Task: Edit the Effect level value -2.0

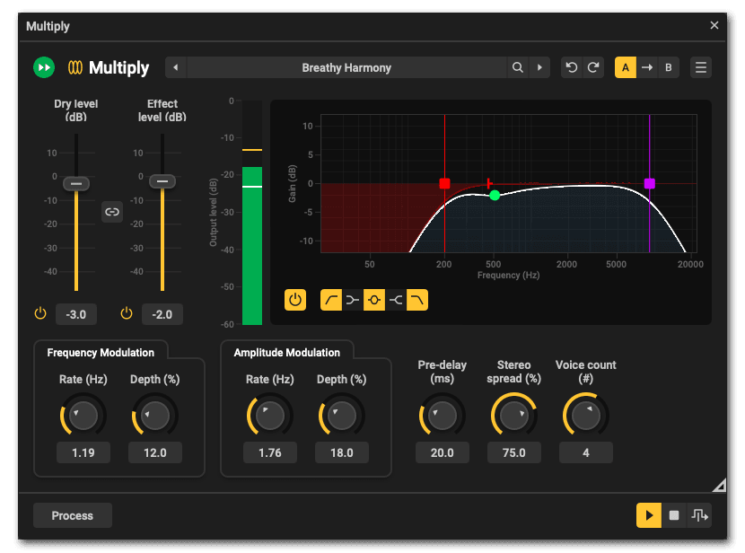Action: click(x=162, y=314)
